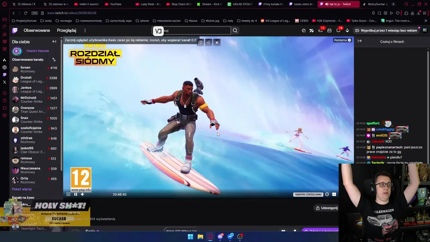Open the whispers icon with badge 18
This screenshot has height=242, width=430.
click(339, 30)
